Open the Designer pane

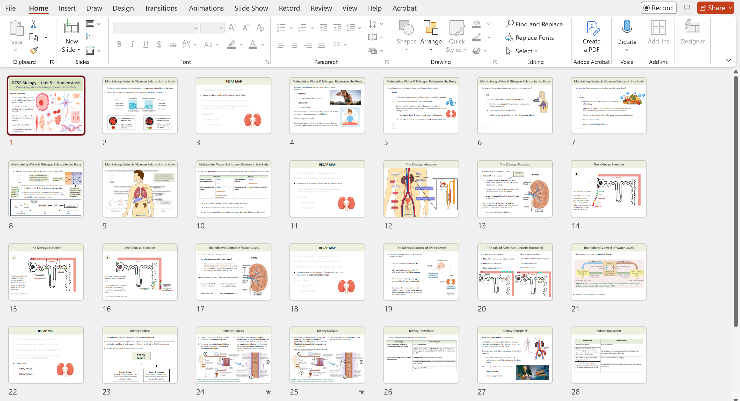[x=692, y=32]
